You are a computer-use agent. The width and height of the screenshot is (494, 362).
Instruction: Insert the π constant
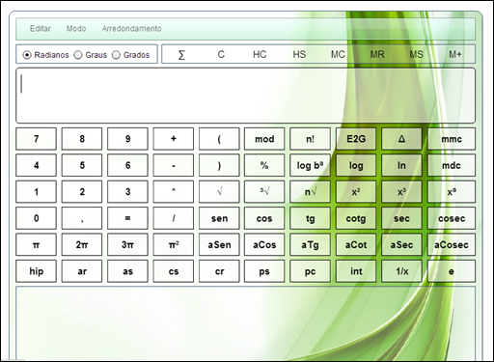tap(36, 245)
